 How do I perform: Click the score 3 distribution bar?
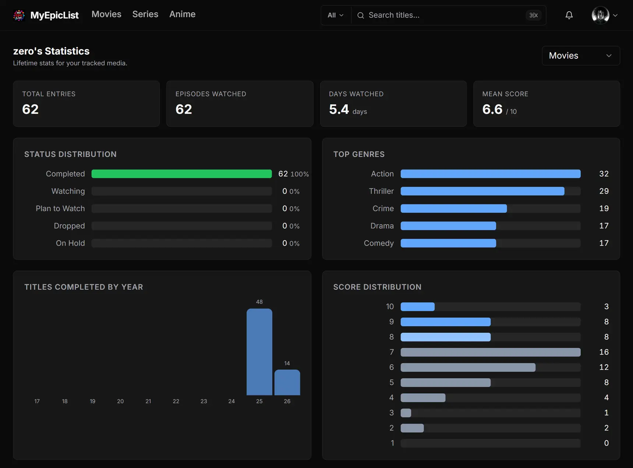click(x=406, y=413)
